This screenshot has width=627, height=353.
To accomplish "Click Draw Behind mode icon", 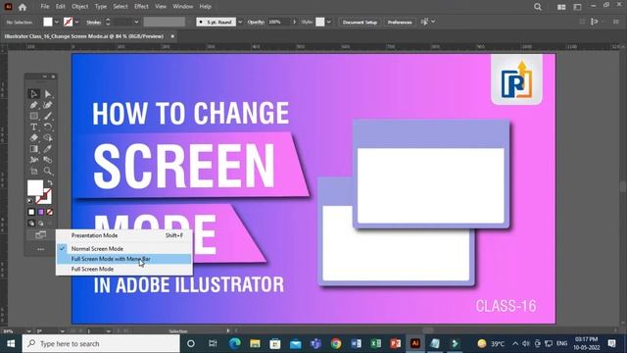I will pos(40,224).
